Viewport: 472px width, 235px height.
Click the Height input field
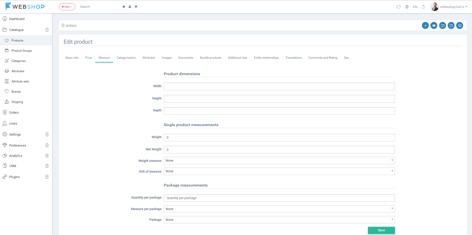coord(279,99)
